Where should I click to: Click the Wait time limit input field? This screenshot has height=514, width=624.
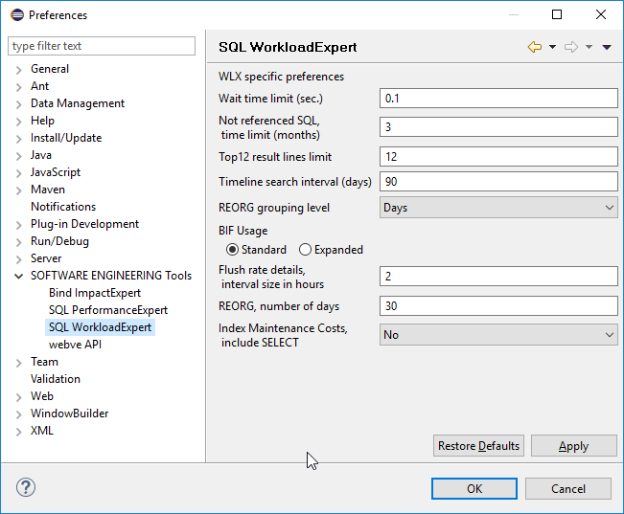click(498, 98)
